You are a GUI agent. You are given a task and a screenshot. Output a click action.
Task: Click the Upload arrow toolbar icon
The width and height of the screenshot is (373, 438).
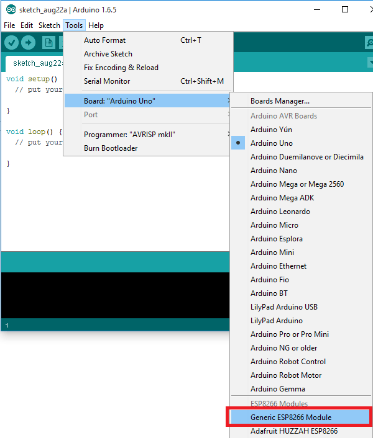coord(28,42)
